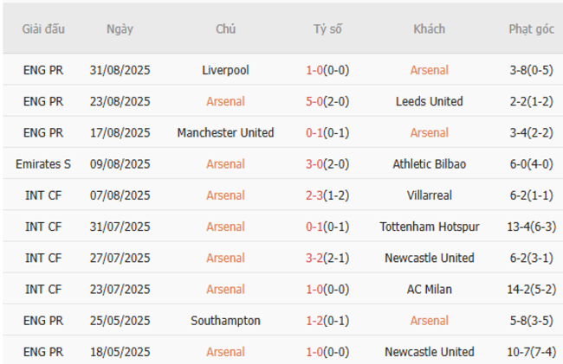
Task: Select the Southampton home team link
Action: tap(225, 320)
